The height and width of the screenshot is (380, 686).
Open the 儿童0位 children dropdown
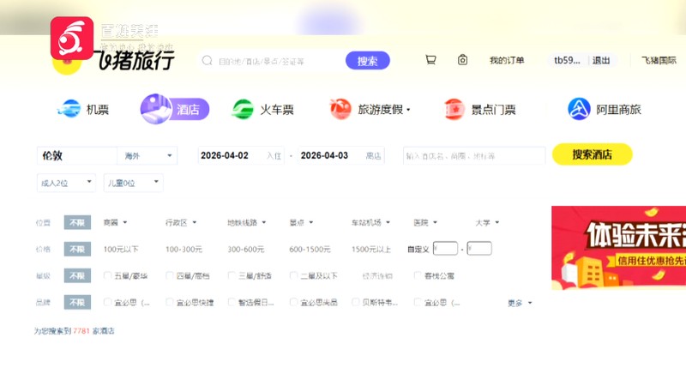134,183
